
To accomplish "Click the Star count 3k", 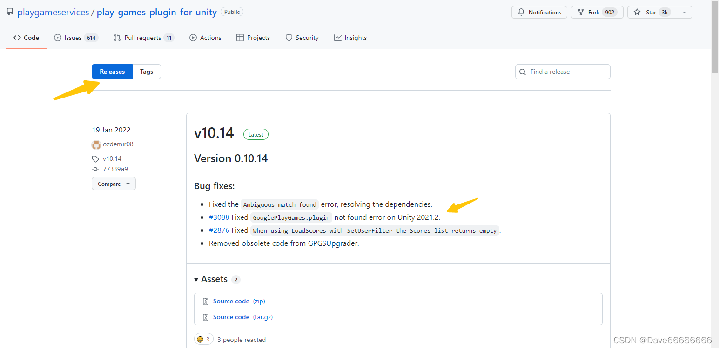I will click(x=665, y=13).
